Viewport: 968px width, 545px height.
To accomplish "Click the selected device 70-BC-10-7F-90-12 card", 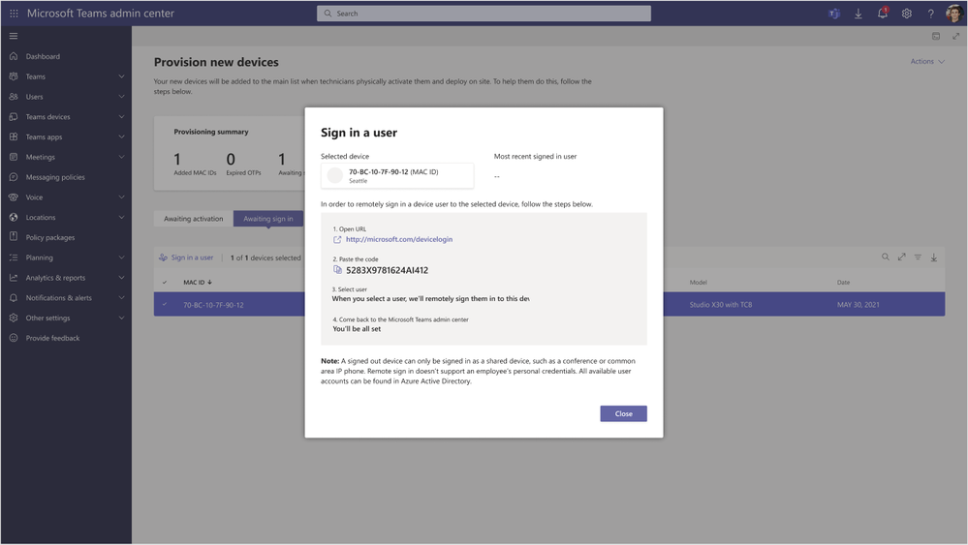I will [397, 176].
